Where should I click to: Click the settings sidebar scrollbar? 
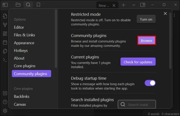pyautogui.click(x=56, y=39)
